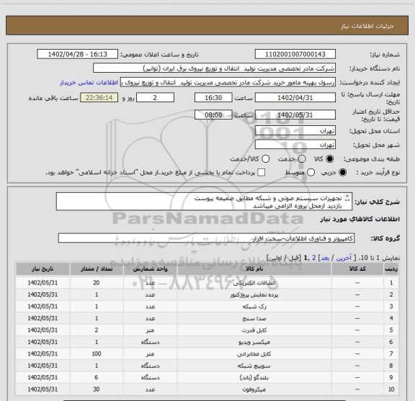Screen dimensions: 415x401
Task: Select the جزیی purchase type radio
Action: pos(343,173)
